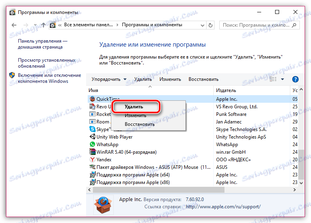This screenshot has width=311, height=223.
Task: Sort by the Издатель column header
Action: point(252,90)
